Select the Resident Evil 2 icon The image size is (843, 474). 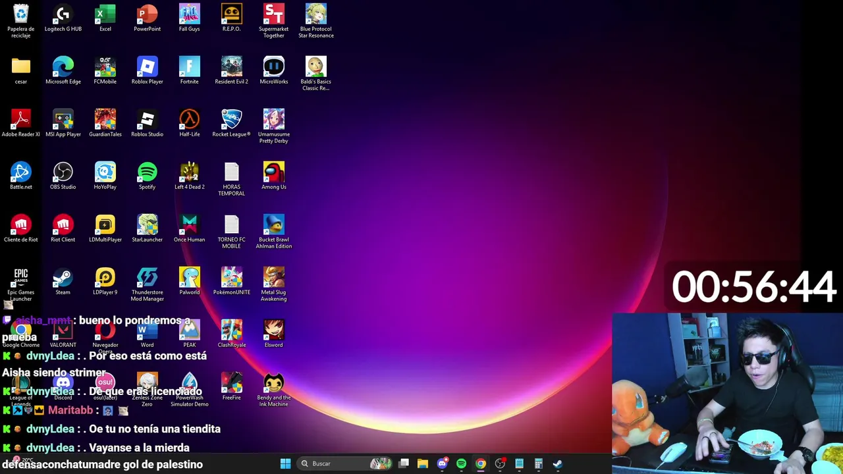(232, 70)
